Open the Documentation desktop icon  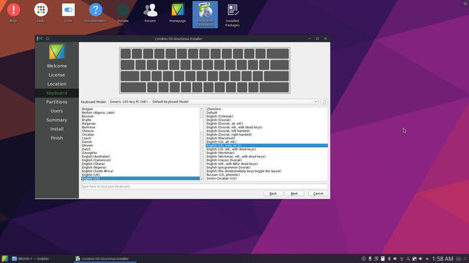[95, 13]
